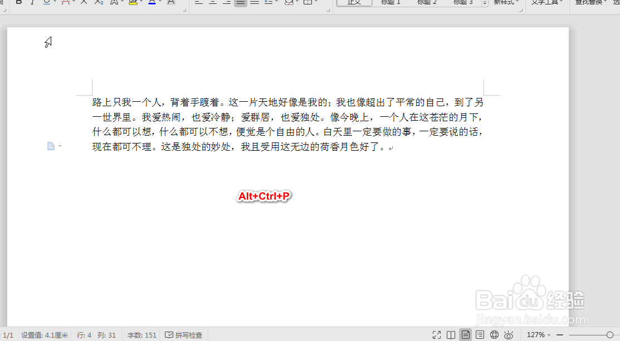Toggle bold formatting with the B icon
This screenshot has width=620, height=341.
pos(18,2)
